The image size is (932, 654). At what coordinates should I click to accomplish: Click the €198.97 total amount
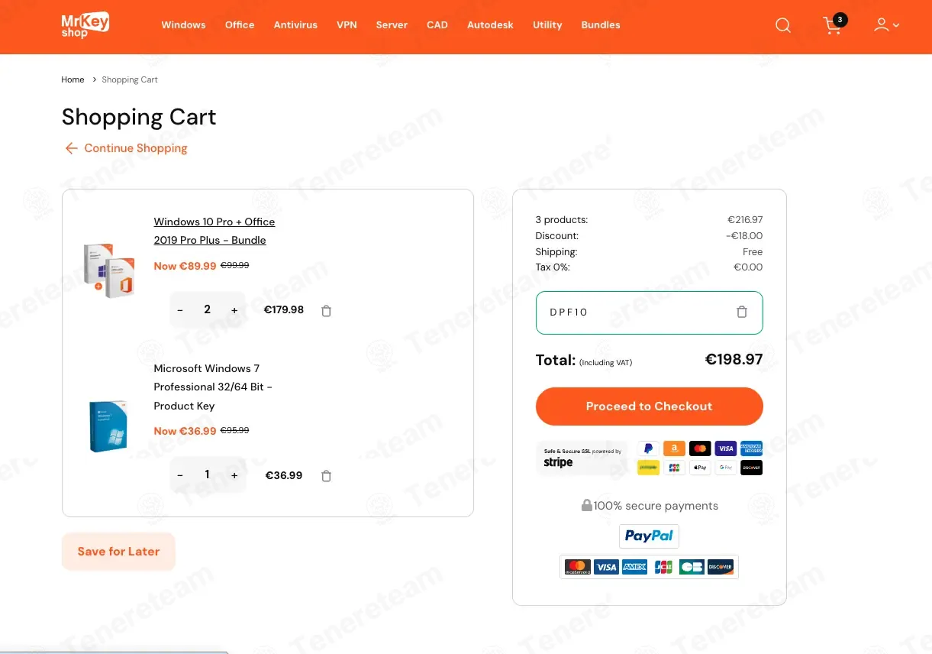(x=734, y=359)
